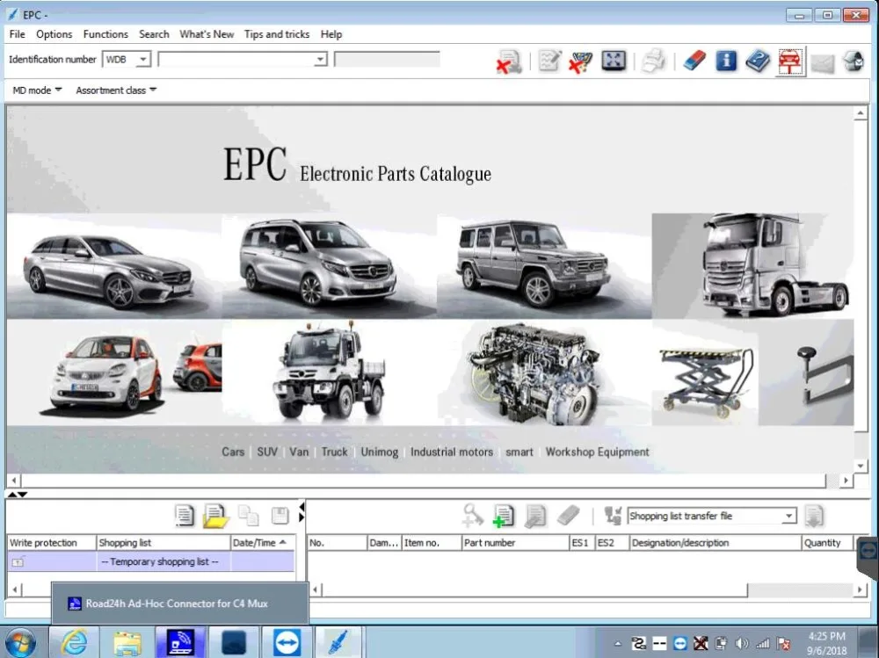879x658 pixels.
Task: Open the Tips and tricks menu
Action: point(277,34)
